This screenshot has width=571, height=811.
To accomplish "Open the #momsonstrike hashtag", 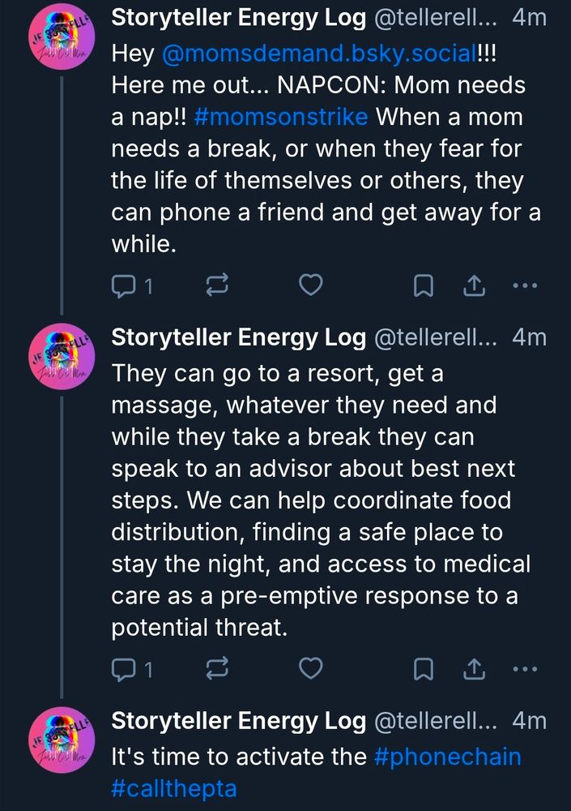I will coord(281,117).
